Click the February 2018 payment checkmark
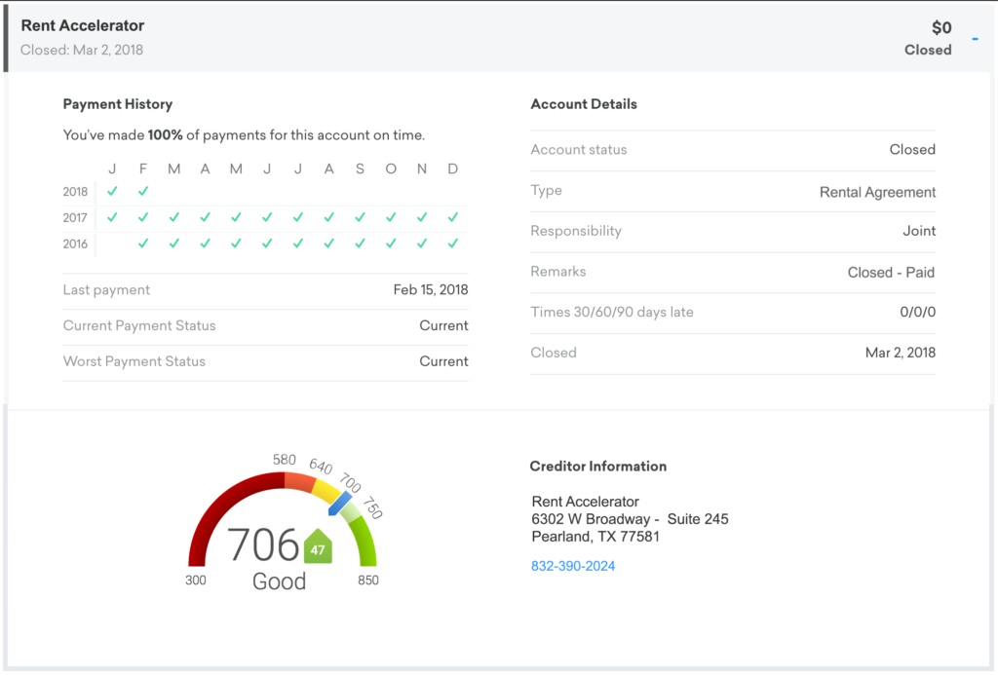 pos(143,191)
